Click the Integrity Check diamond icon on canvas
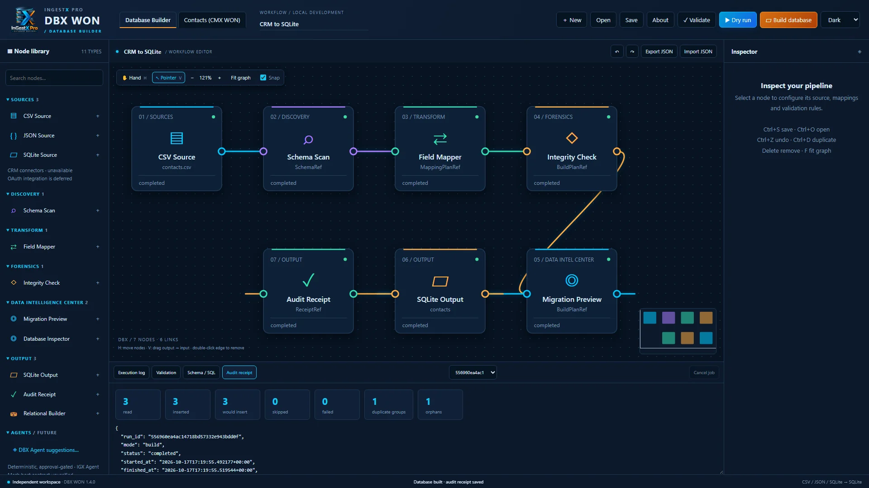This screenshot has height=488, width=869. 572,138
